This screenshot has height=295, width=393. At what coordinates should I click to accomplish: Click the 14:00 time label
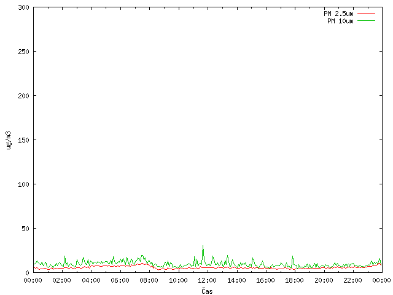[x=236, y=280]
